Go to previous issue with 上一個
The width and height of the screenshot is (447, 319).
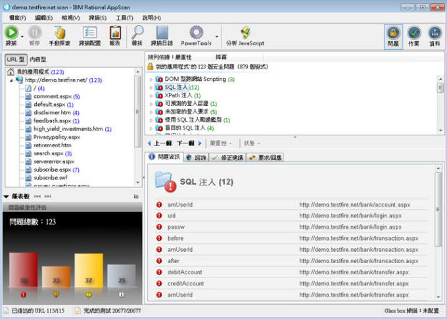[160, 143]
